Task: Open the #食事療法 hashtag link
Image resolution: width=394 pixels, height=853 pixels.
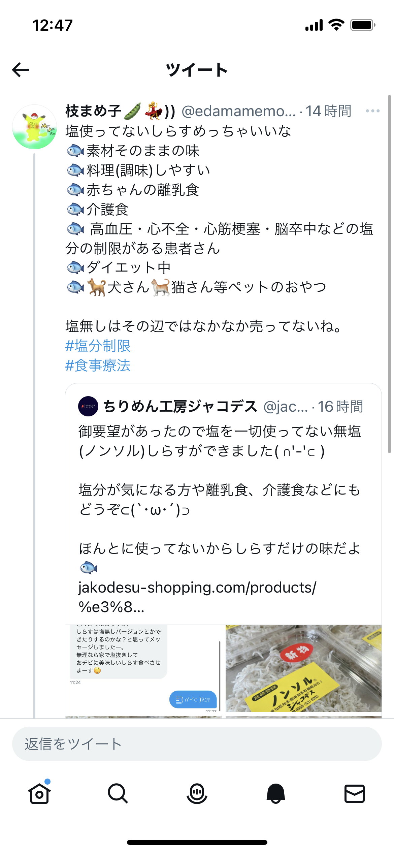Action: 98,365
